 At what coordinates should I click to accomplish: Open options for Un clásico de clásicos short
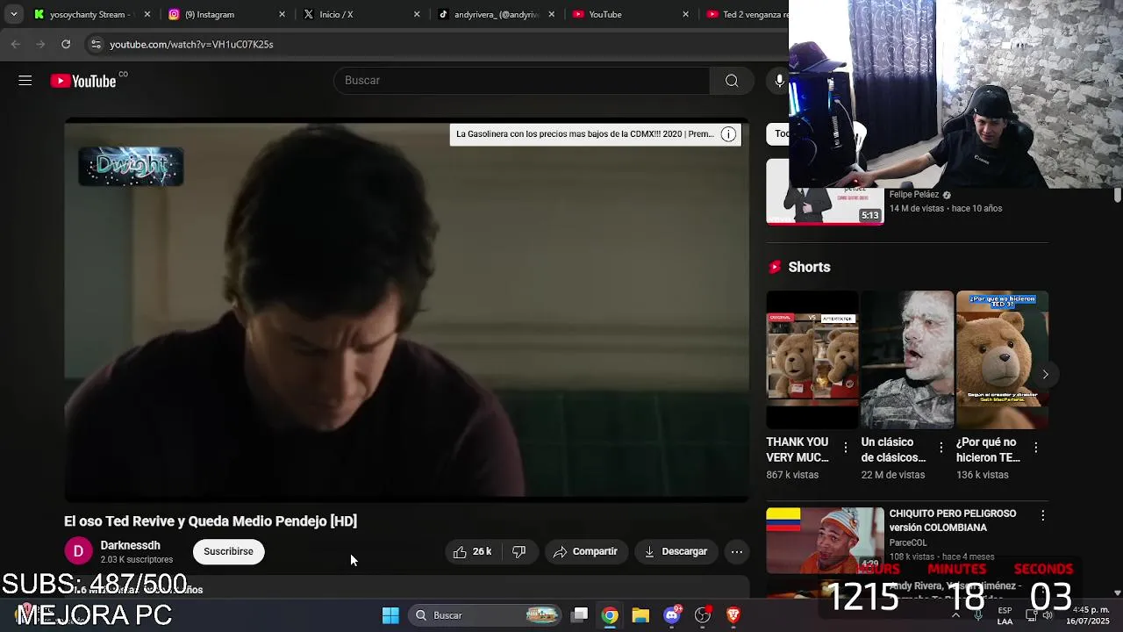(x=941, y=448)
